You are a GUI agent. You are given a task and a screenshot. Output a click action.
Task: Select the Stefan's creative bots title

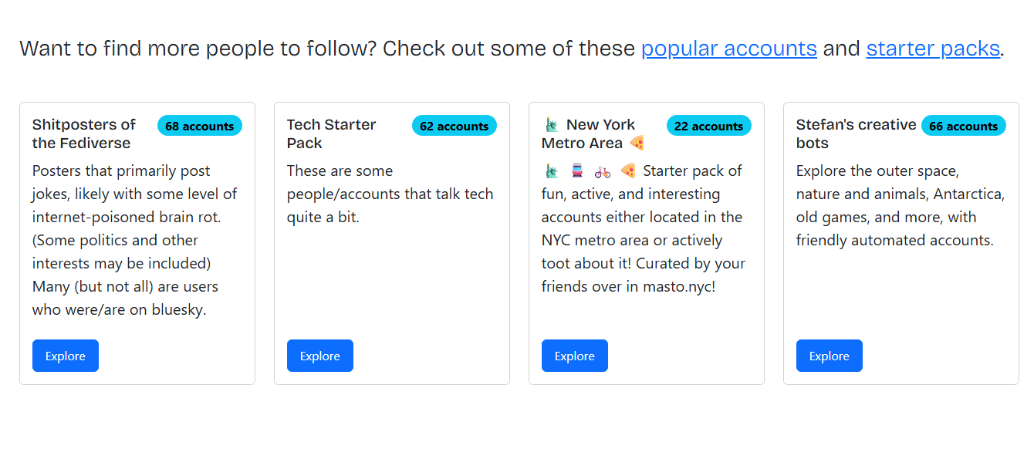point(856,133)
